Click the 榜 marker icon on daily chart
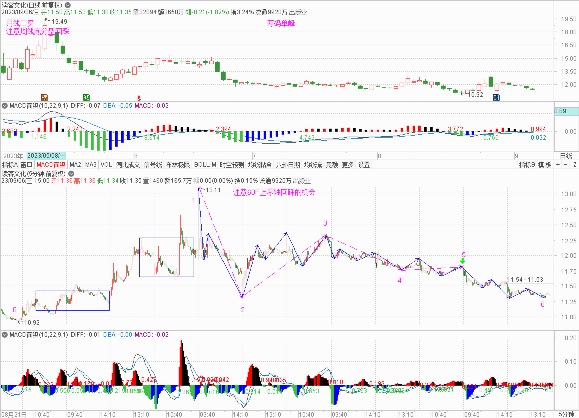579x418 pixels. pyautogui.click(x=44, y=97)
